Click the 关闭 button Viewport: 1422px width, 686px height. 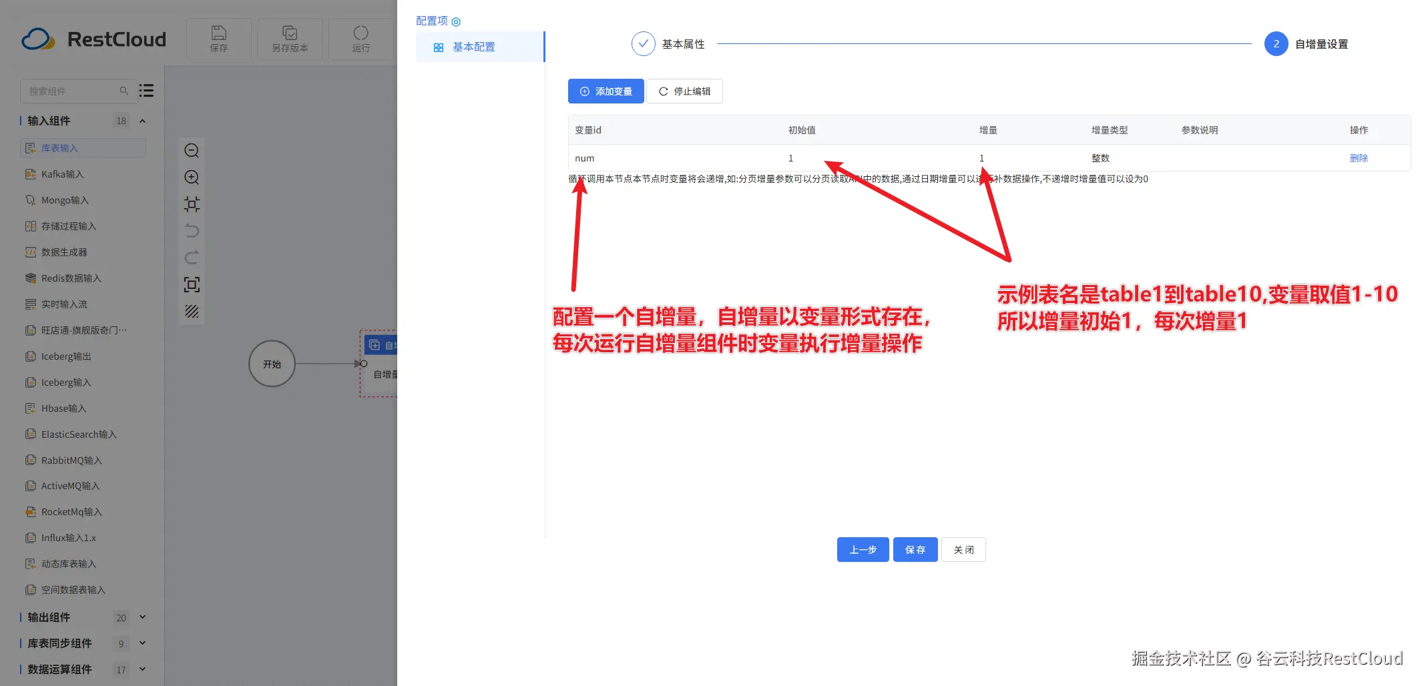click(x=963, y=550)
